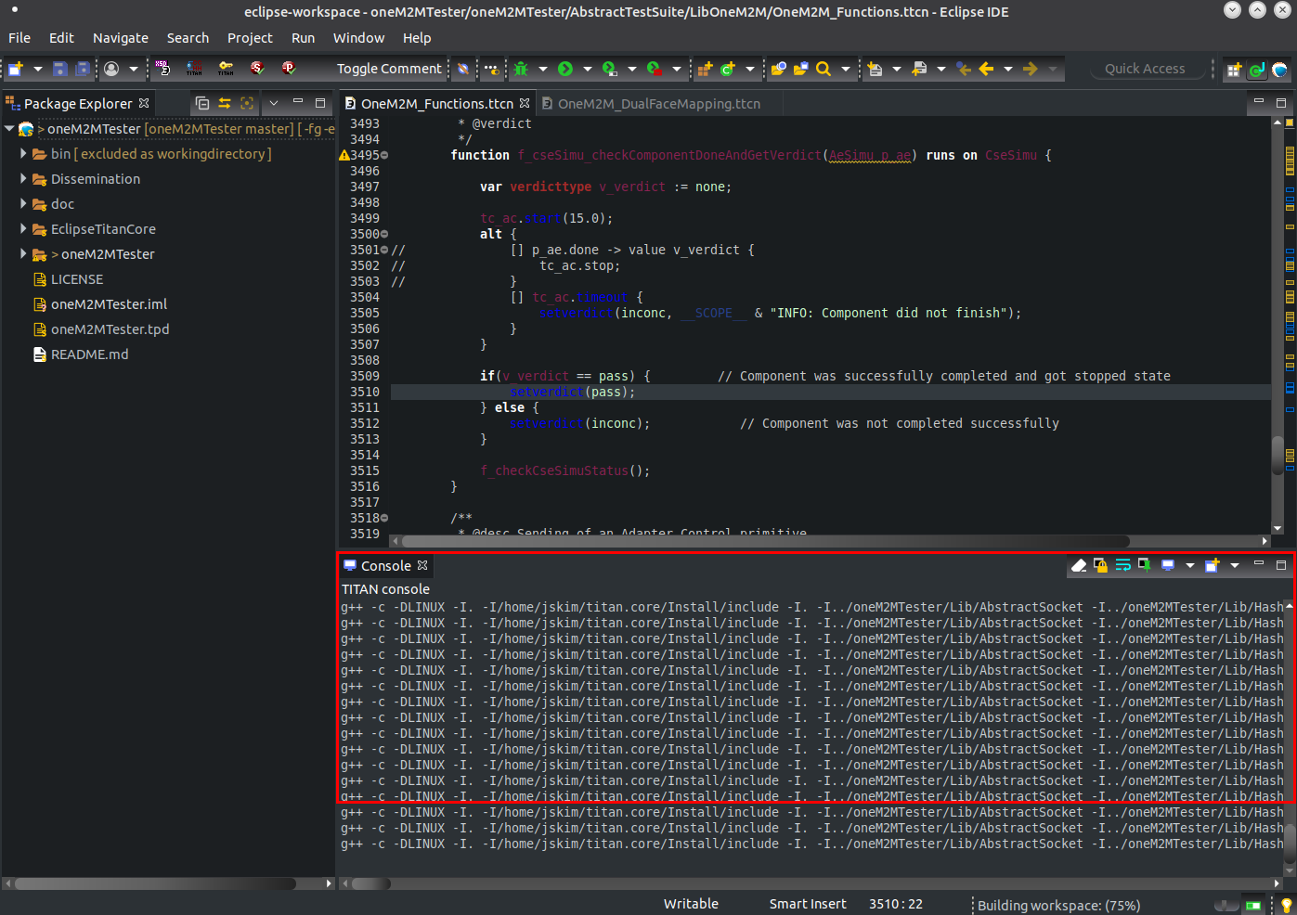Click the Display Selected Console monitor icon

click(x=1168, y=565)
